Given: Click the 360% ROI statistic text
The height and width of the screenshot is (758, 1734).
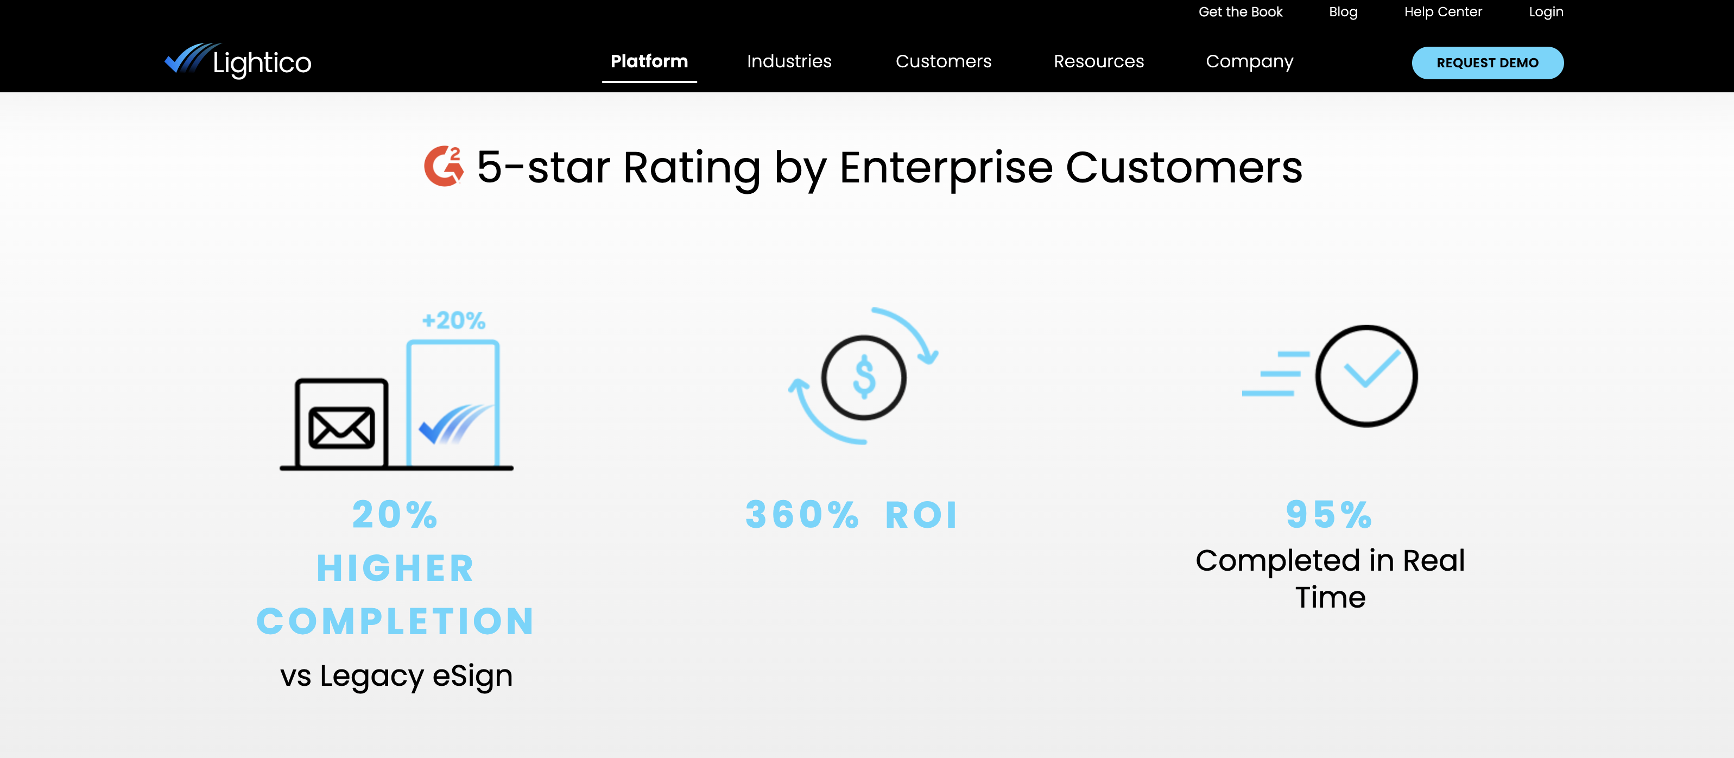Looking at the screenshot, I should [851, 515].
